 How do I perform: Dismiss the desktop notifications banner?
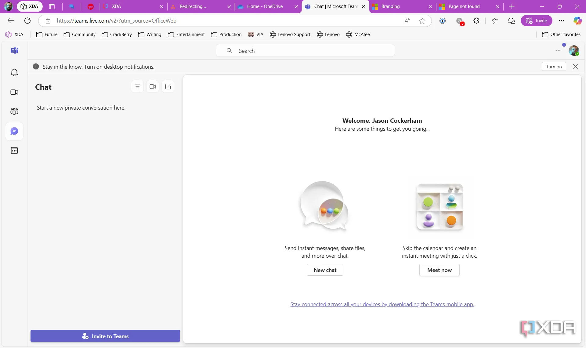click(x=575, y=67)
